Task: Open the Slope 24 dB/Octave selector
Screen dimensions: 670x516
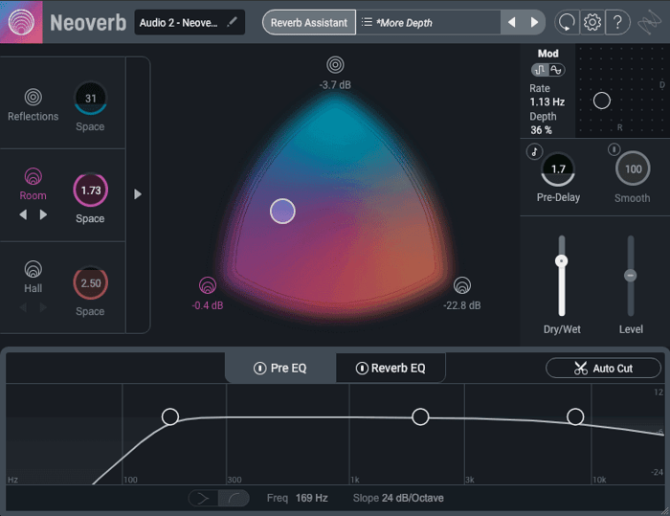Action: tap(398, 498)
